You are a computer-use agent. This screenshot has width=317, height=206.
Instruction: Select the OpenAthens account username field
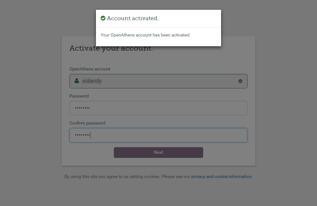point(158,81)
